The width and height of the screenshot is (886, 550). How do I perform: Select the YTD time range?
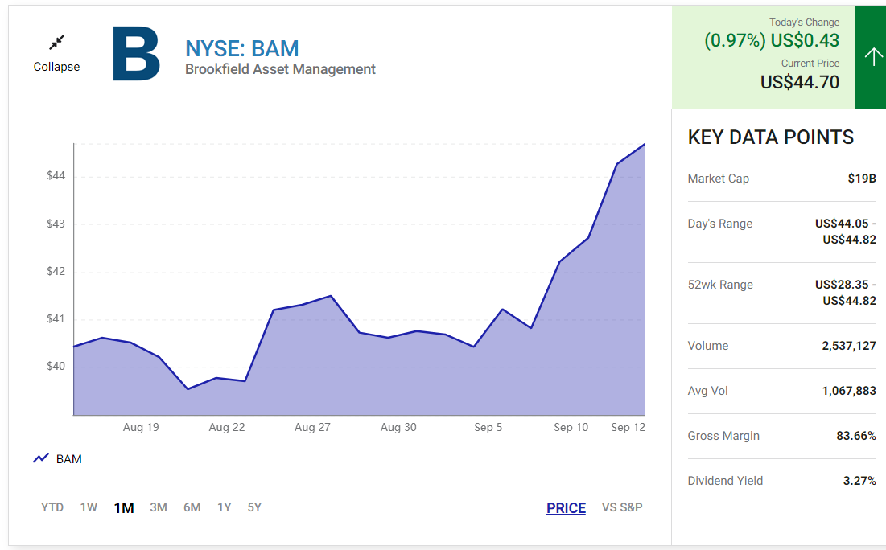pyautogui.click(x=52, y=507)
